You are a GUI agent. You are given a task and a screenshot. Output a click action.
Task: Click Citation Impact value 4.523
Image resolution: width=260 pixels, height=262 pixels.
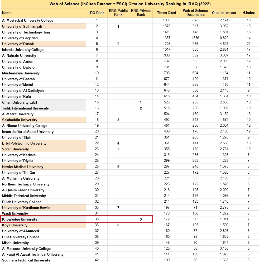[x=224, y=44]
